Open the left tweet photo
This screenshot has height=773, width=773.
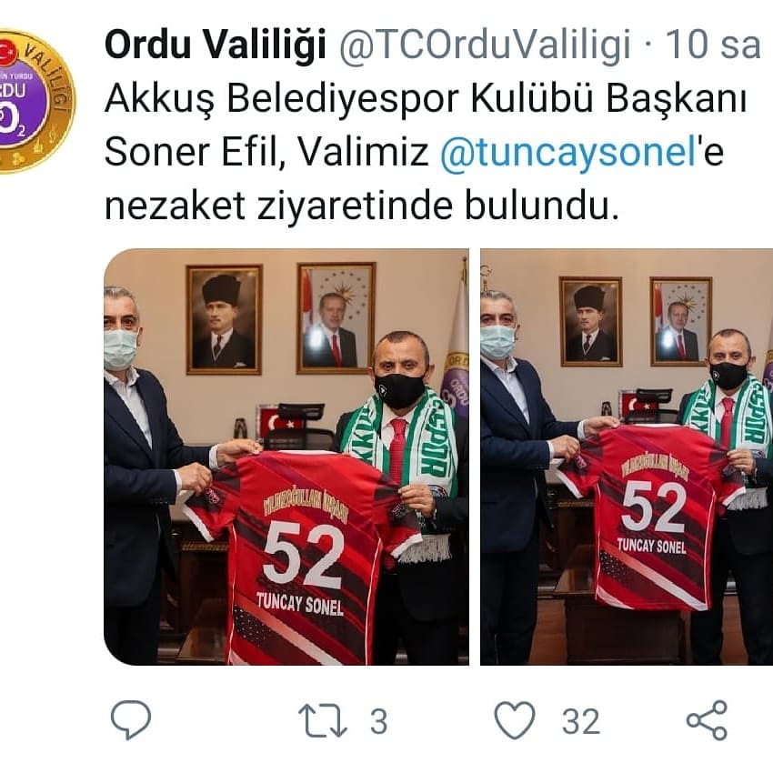click(x=286, y=457)
